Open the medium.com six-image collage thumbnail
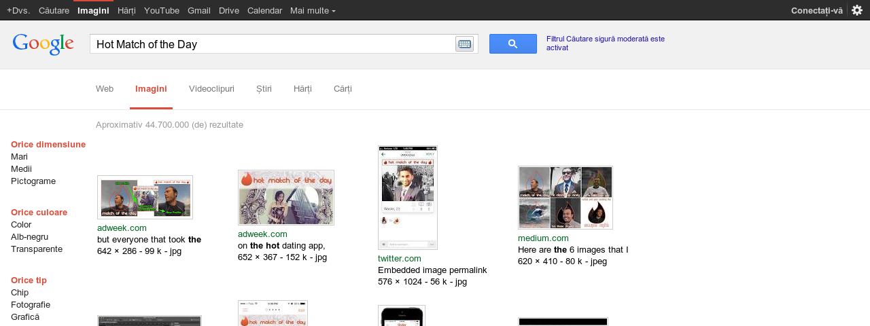This screenshot has width=870, height=326. (x=565, y=198)
